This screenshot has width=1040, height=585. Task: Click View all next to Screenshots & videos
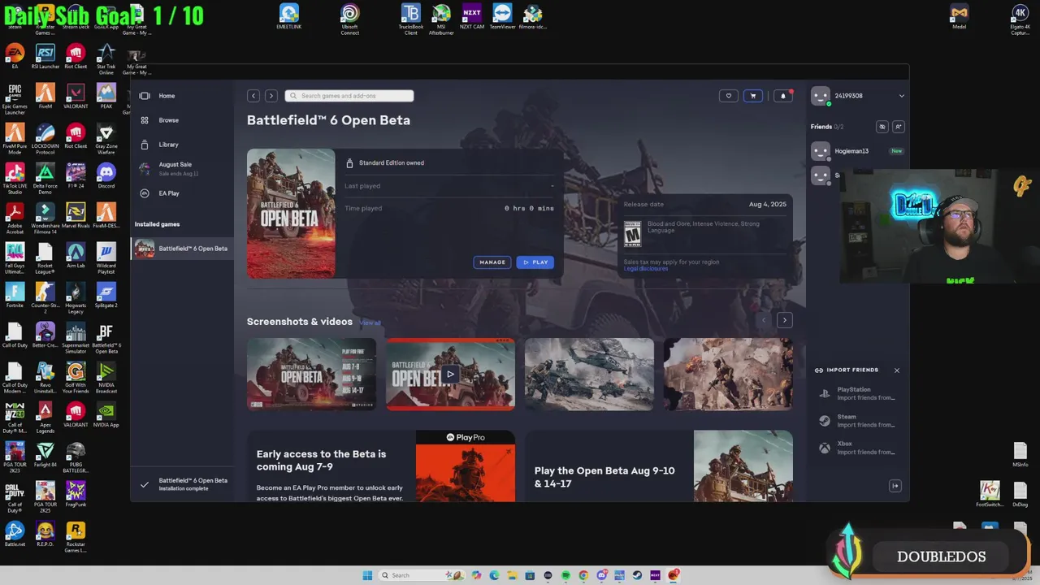[x=370, y=323]
